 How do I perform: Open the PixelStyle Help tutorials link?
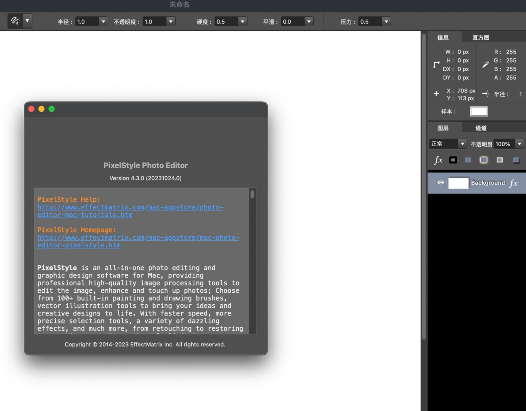click(x=130, y=211)
